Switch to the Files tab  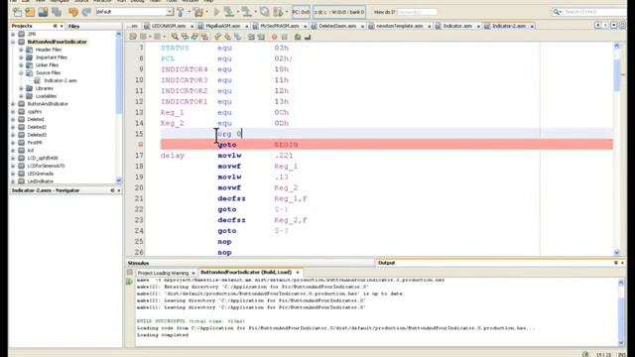click(73, 27)
